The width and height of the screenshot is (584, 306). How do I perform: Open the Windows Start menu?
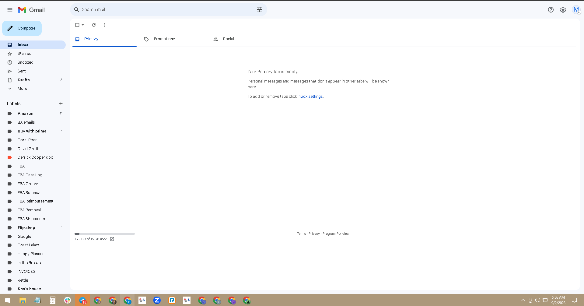(x=7, y=300)
